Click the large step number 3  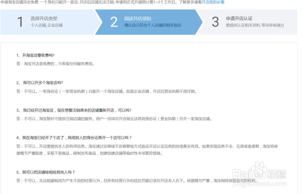coord(215,22)
